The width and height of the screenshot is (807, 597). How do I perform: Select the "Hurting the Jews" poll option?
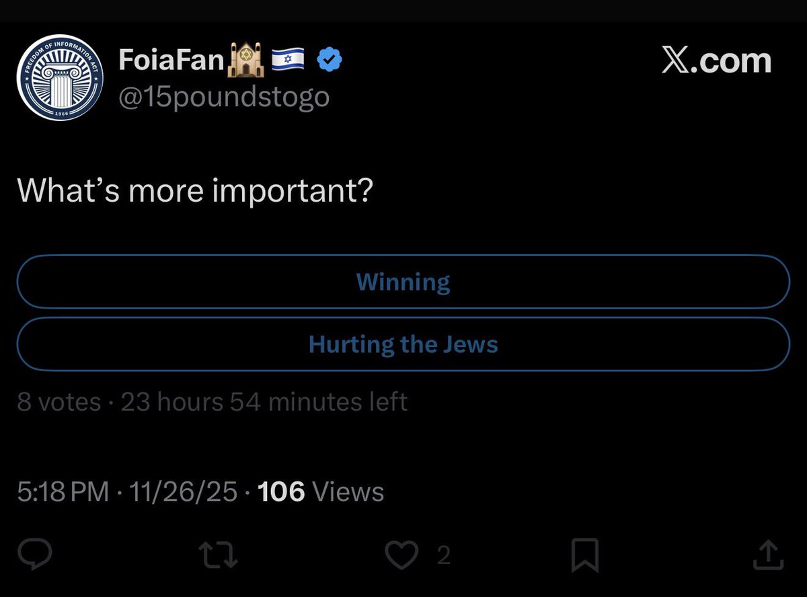point(403,344)
